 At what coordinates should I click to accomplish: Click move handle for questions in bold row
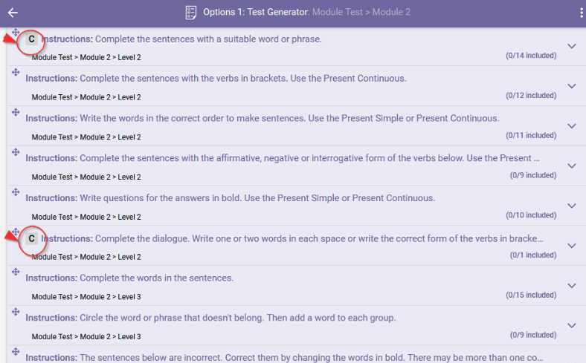coord(16,192)
